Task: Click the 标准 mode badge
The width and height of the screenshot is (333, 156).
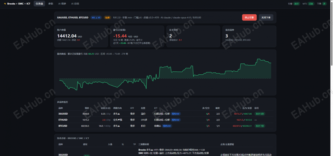Action: pyautogui.click(x=107, y=17)
